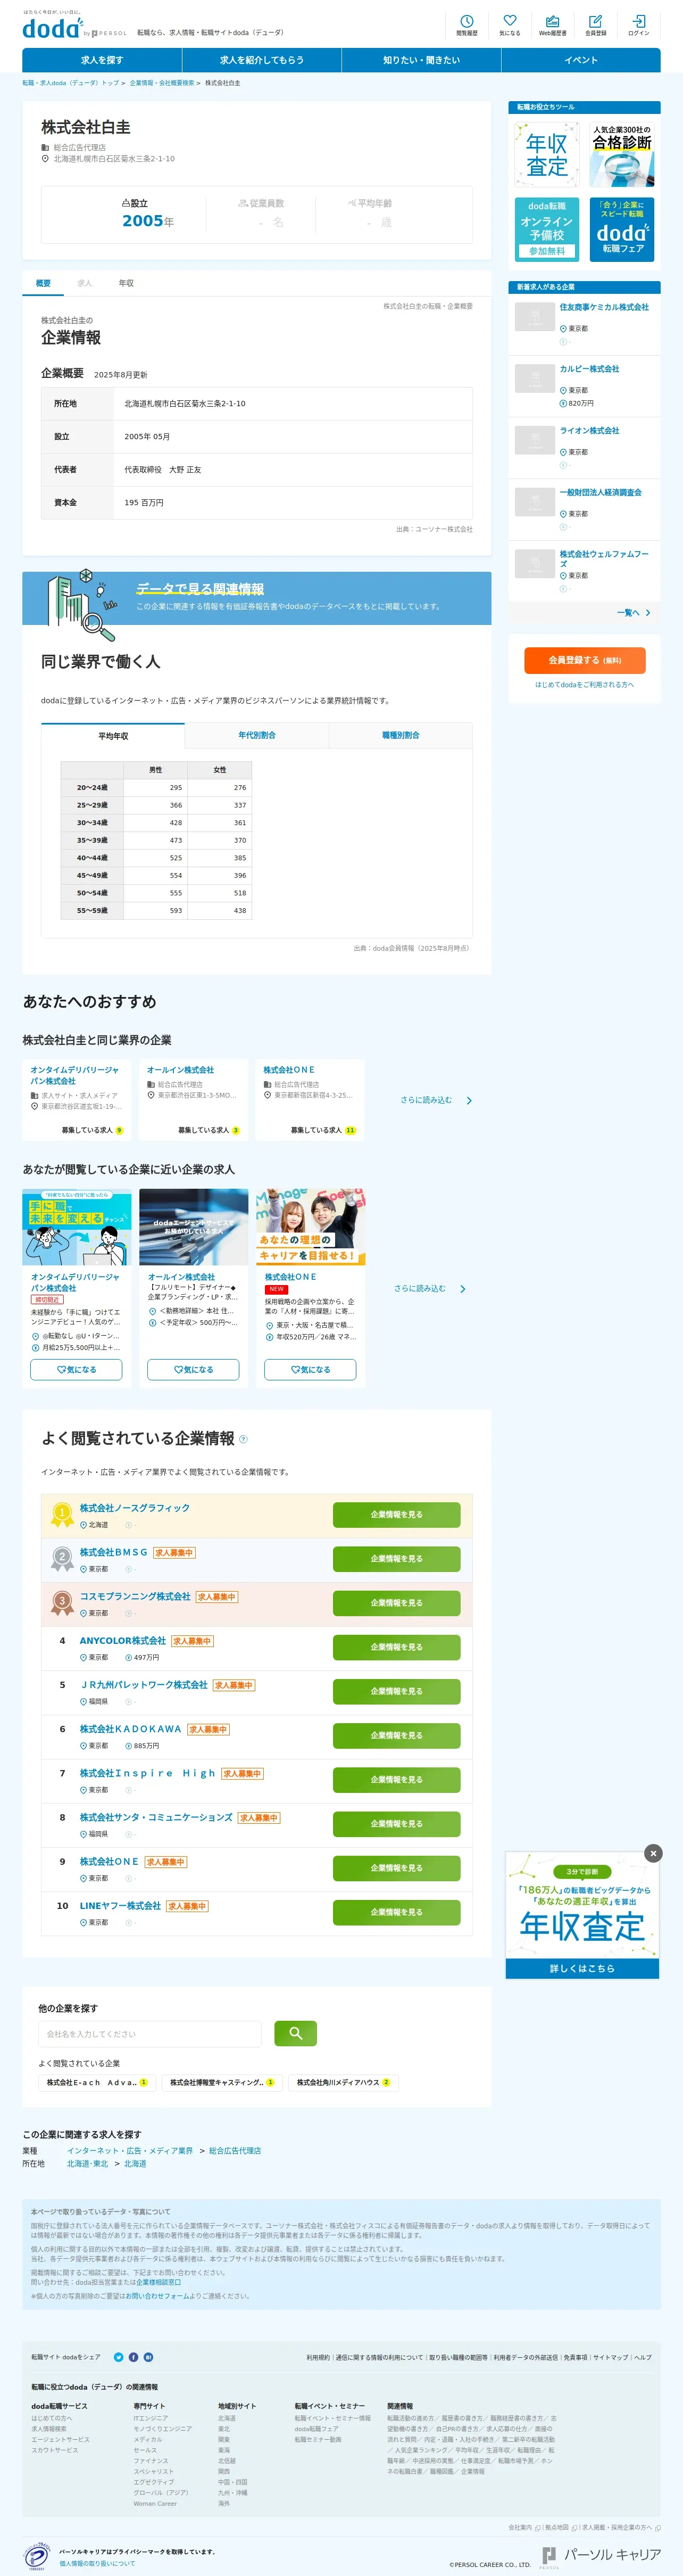Open the 気になる heart icon in header
The height and width of the screenshot is (2576, 683).
pyautogui.click(x=509, y=25)
